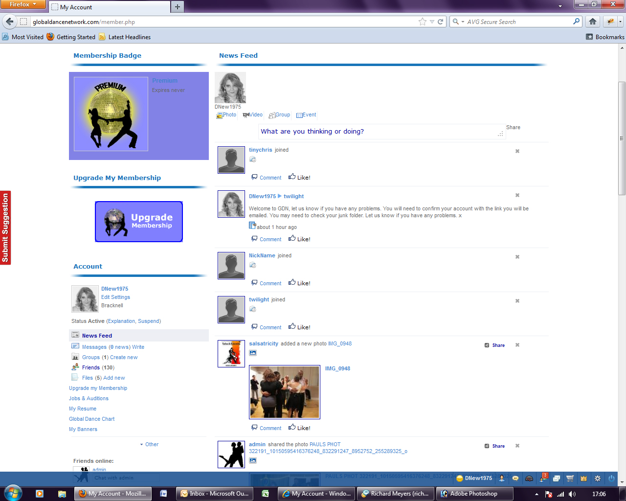Bookmark this page with the star icon

pos(423,22)
